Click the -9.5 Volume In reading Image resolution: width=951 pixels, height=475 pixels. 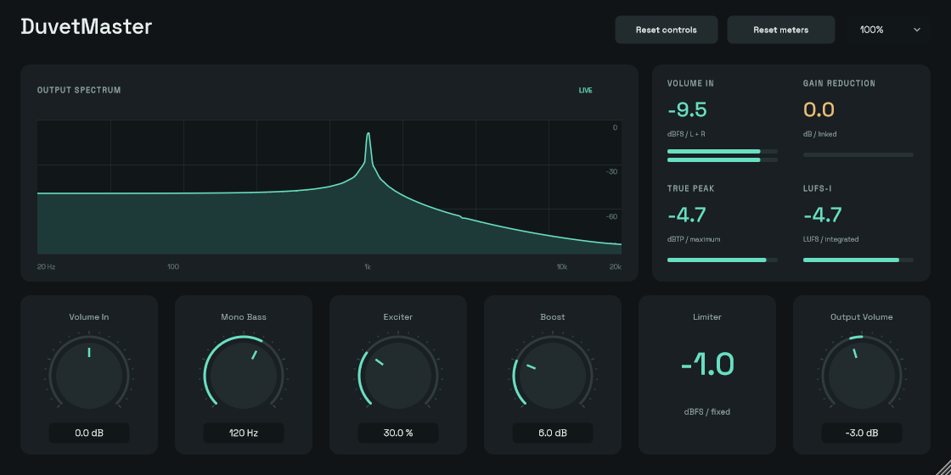click(687, 109)
